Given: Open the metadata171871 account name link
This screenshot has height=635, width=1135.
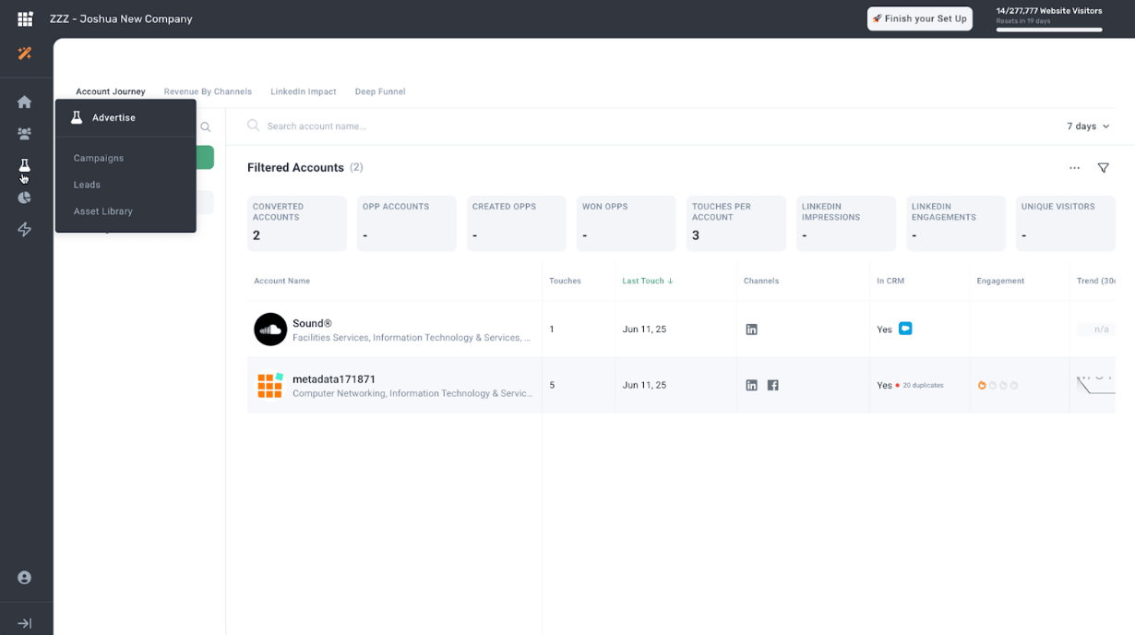Looking at the screenshot, I should 332,378.
